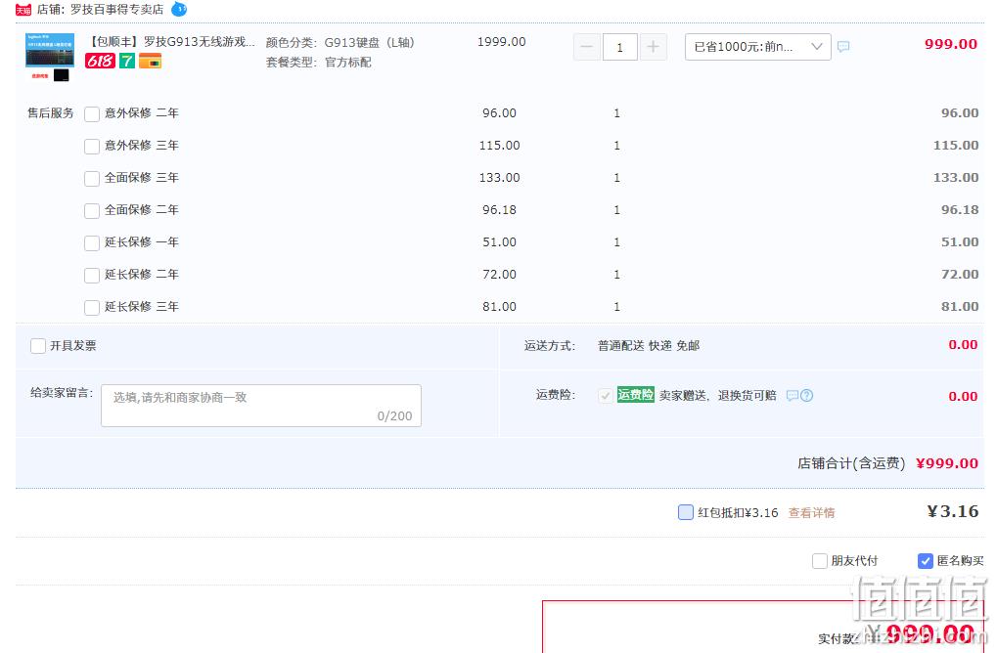Click the 1999.00 unit price text
Viewport: 997px width, 653px height.
[x=501, y=42]
